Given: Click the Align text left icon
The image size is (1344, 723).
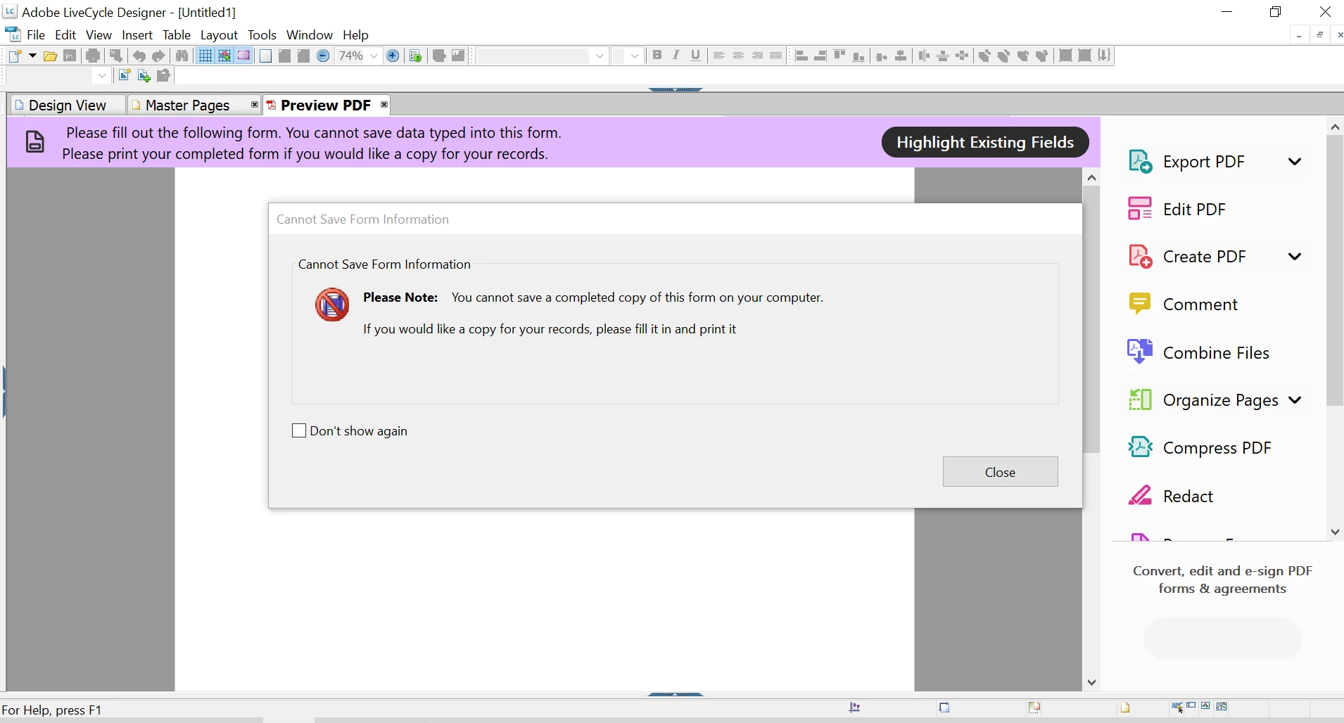Looking at the screenshot, I should [718, 56].
